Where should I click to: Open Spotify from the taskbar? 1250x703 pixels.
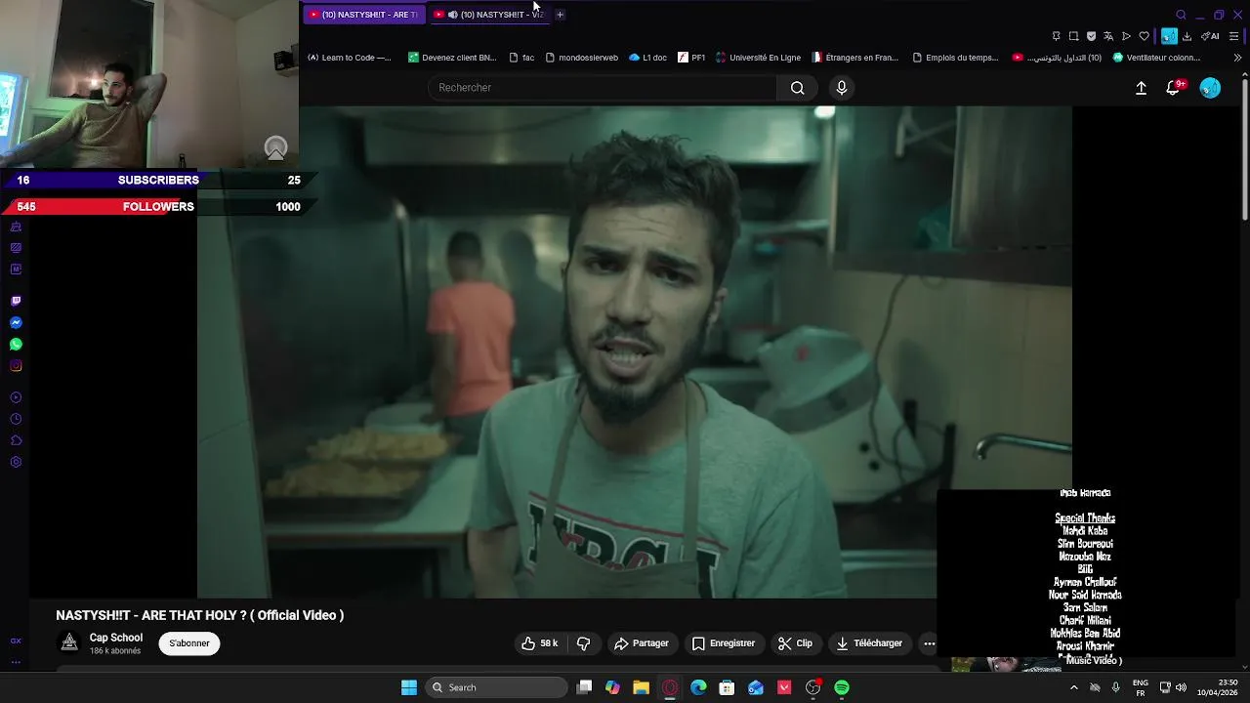point(842,687)
